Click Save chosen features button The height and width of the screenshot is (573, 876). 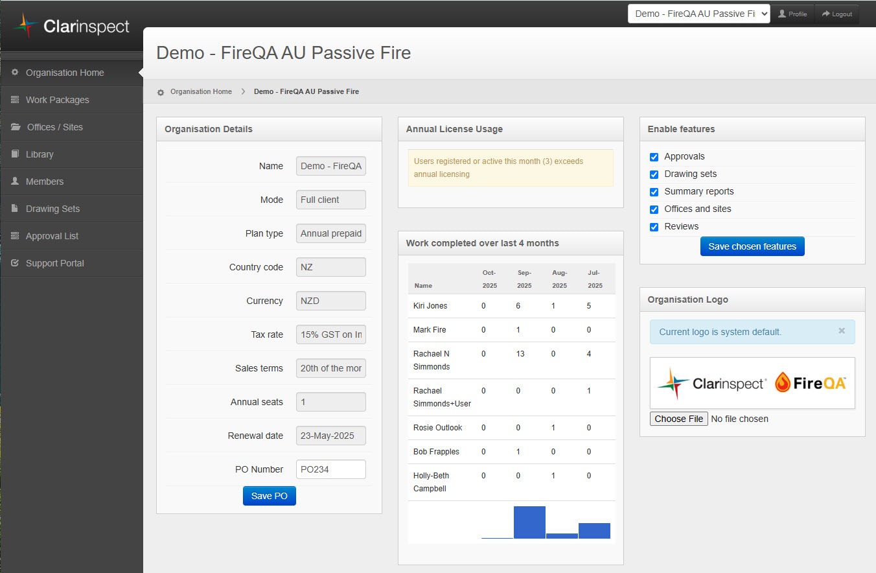tap(752, 246)
